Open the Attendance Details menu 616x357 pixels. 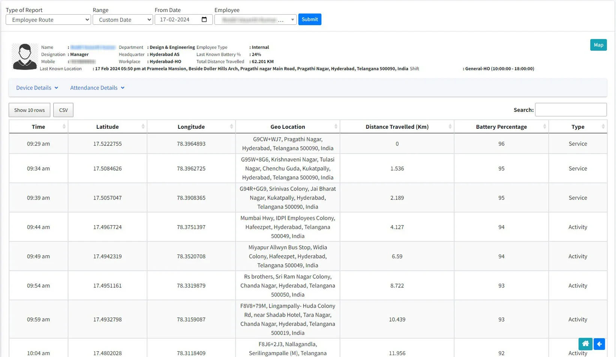pos(97,88)
